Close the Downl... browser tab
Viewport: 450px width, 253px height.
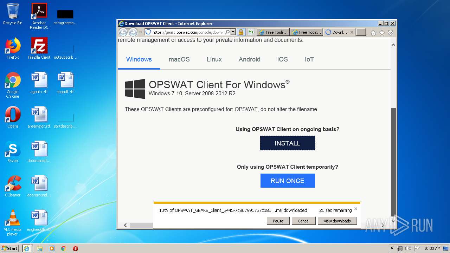352,32
